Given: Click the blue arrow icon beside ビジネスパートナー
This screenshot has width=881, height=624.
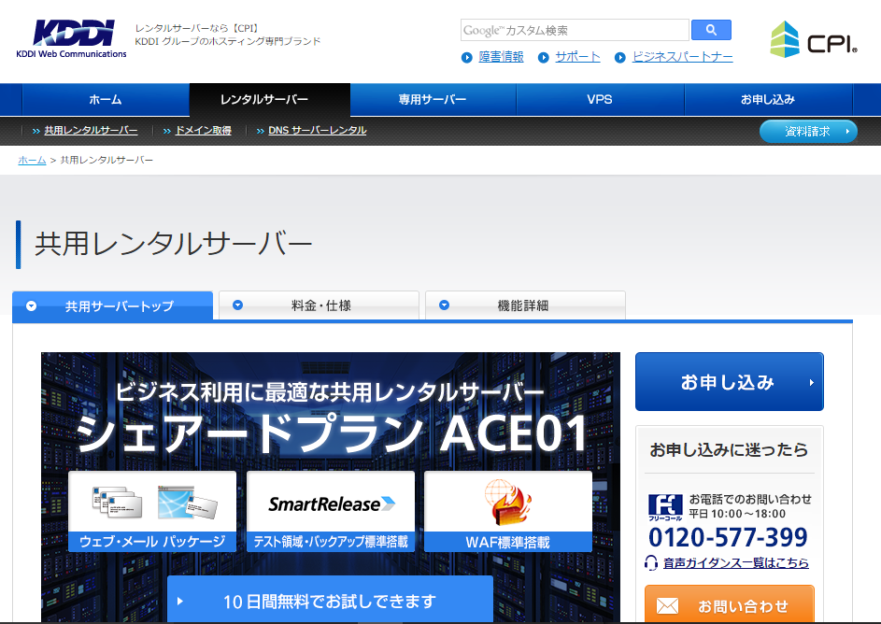Looking at the screenshot, I should [619, 57].
